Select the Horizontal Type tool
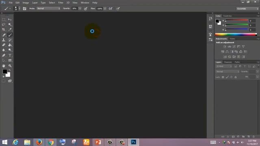The image size is (260, 146). click(10, 55)
